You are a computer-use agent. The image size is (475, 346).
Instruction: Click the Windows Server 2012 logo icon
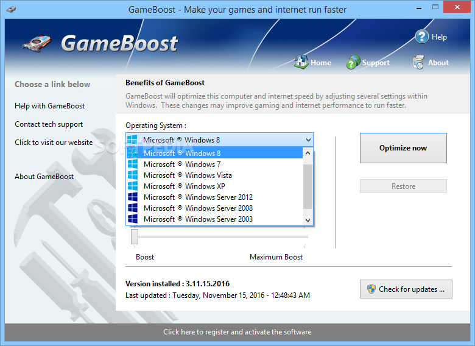coord(133,197)
